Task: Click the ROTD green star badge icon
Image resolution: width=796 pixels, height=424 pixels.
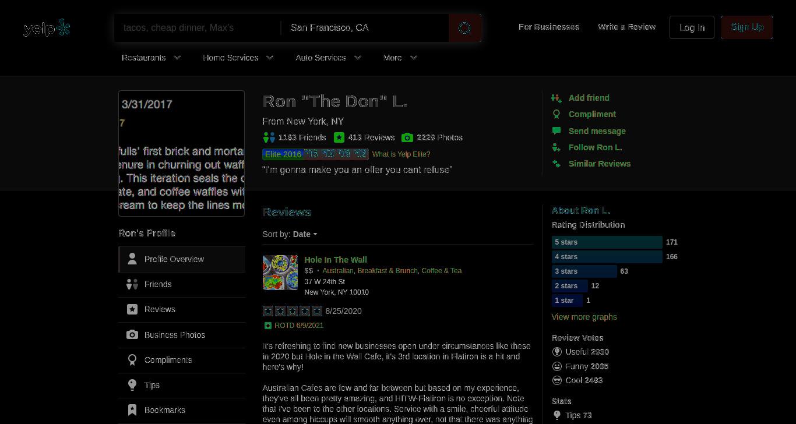Action: point(268,326)
